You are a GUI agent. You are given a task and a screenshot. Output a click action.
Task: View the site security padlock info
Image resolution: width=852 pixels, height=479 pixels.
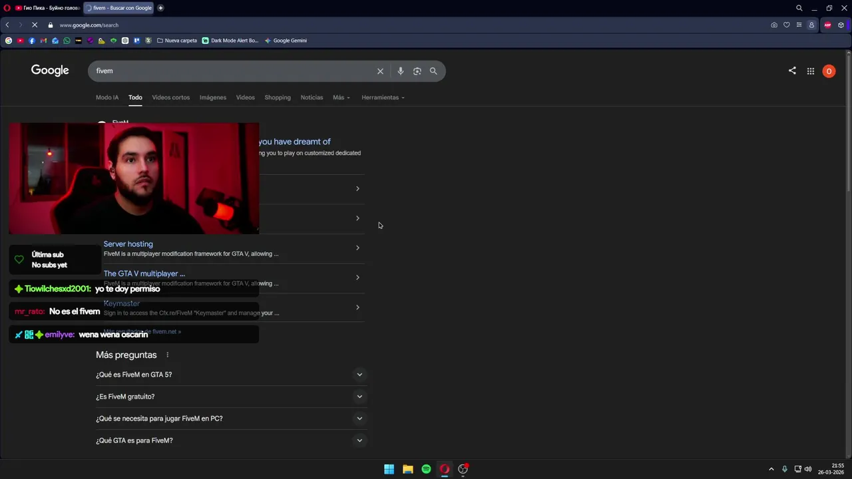[51, 25]
